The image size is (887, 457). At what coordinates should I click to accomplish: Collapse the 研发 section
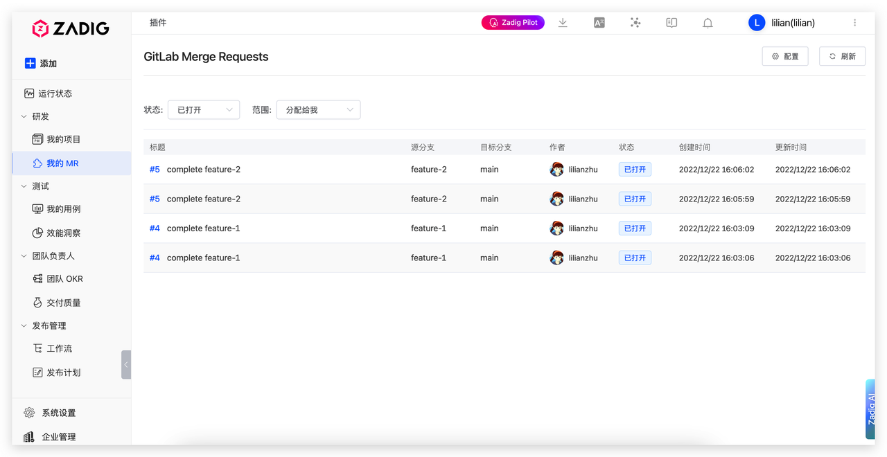(x=39, y=116)
